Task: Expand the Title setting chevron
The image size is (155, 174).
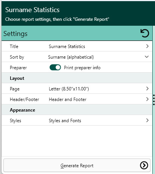Action: 147,46
